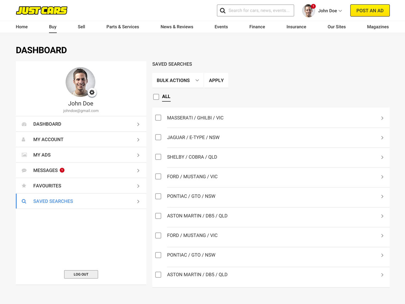This screenshot has width=405, height=304.
Task: Tick checkbox for Jaguar / E-Type / NSW
Action: [x=158, y=137]
